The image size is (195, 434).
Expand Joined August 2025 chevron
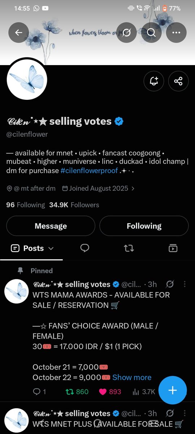point(133,188)
